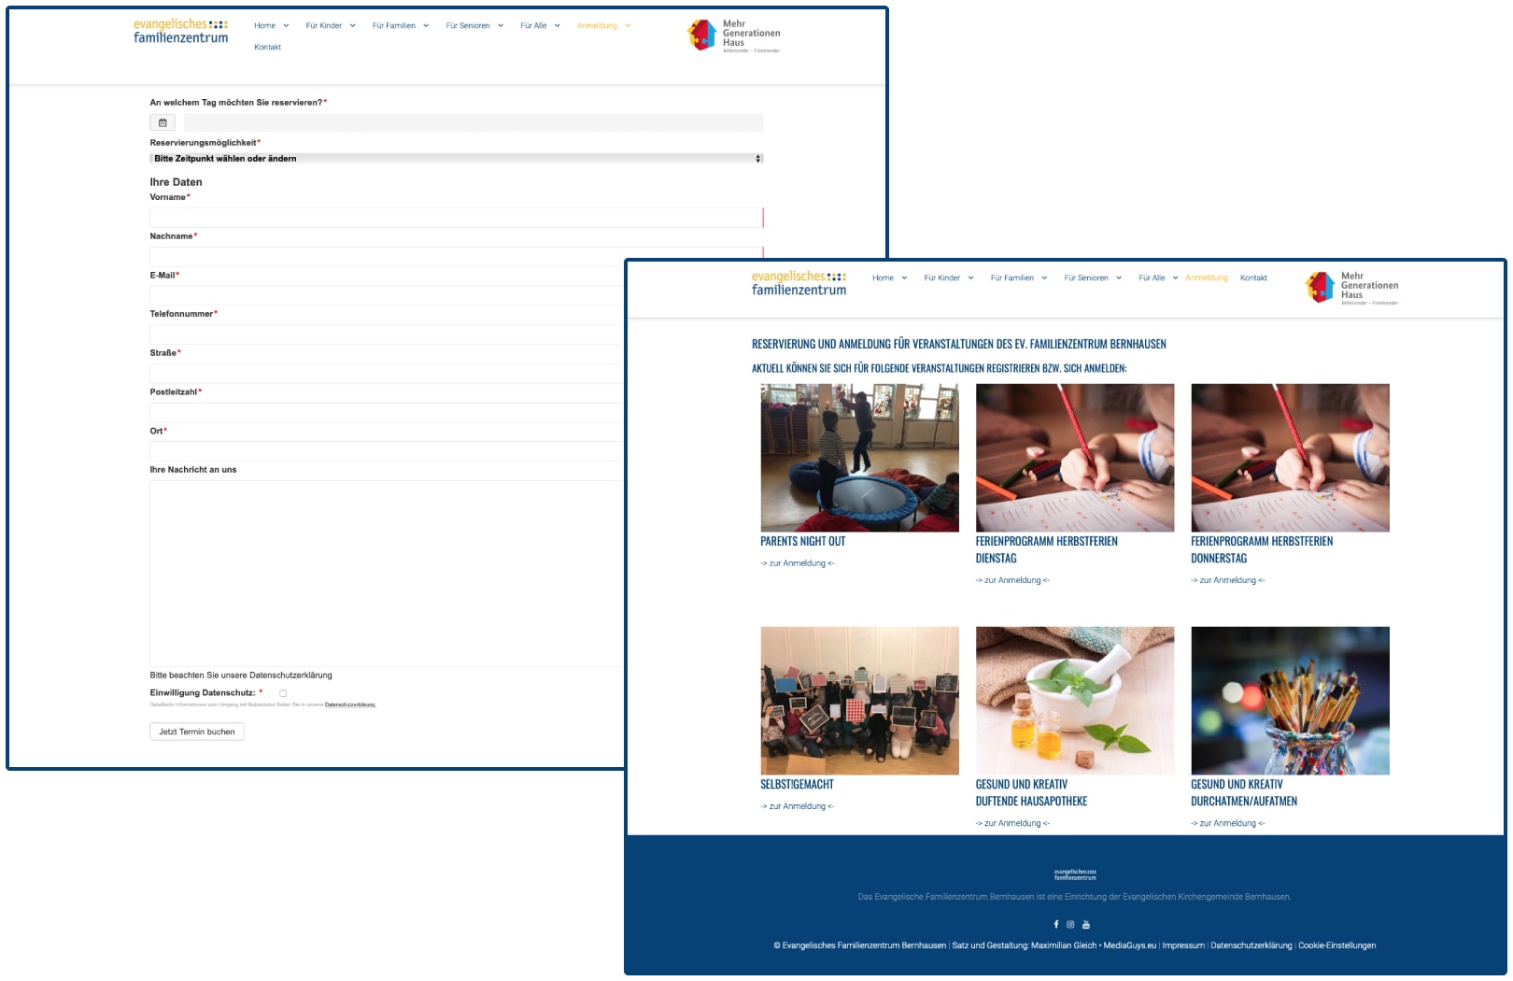
Task: Click the Mehr Generationen Haus logo in form window
Action: point(733,36)
